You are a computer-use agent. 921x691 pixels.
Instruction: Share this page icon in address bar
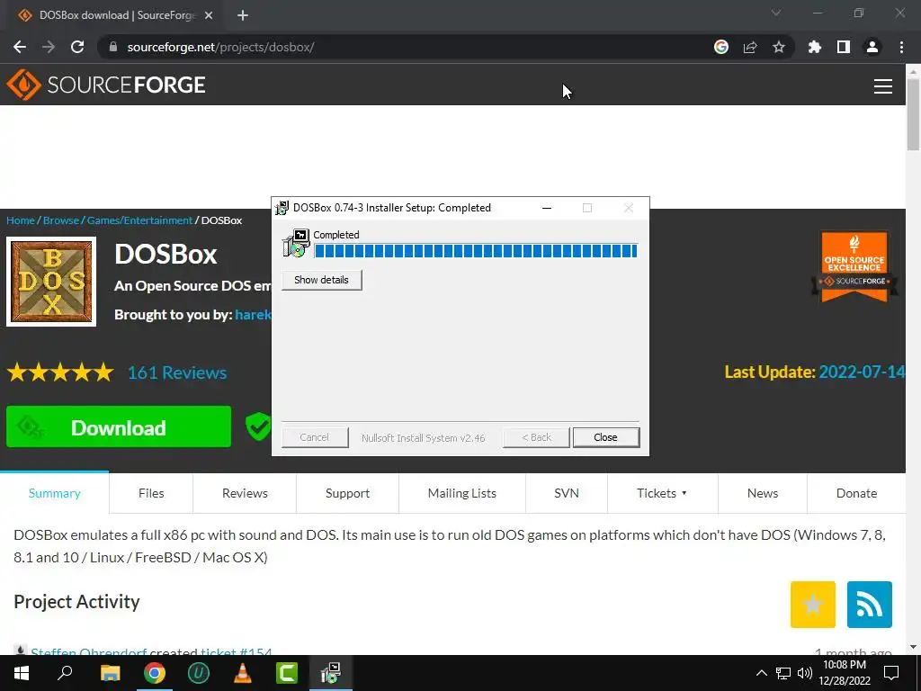click(750, 47)
